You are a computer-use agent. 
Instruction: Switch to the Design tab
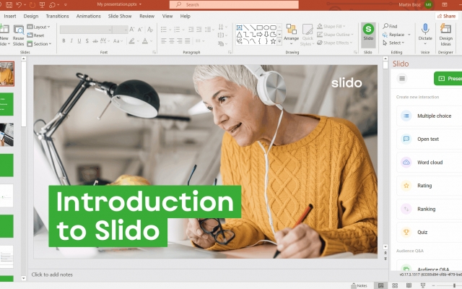pos(31,16)
